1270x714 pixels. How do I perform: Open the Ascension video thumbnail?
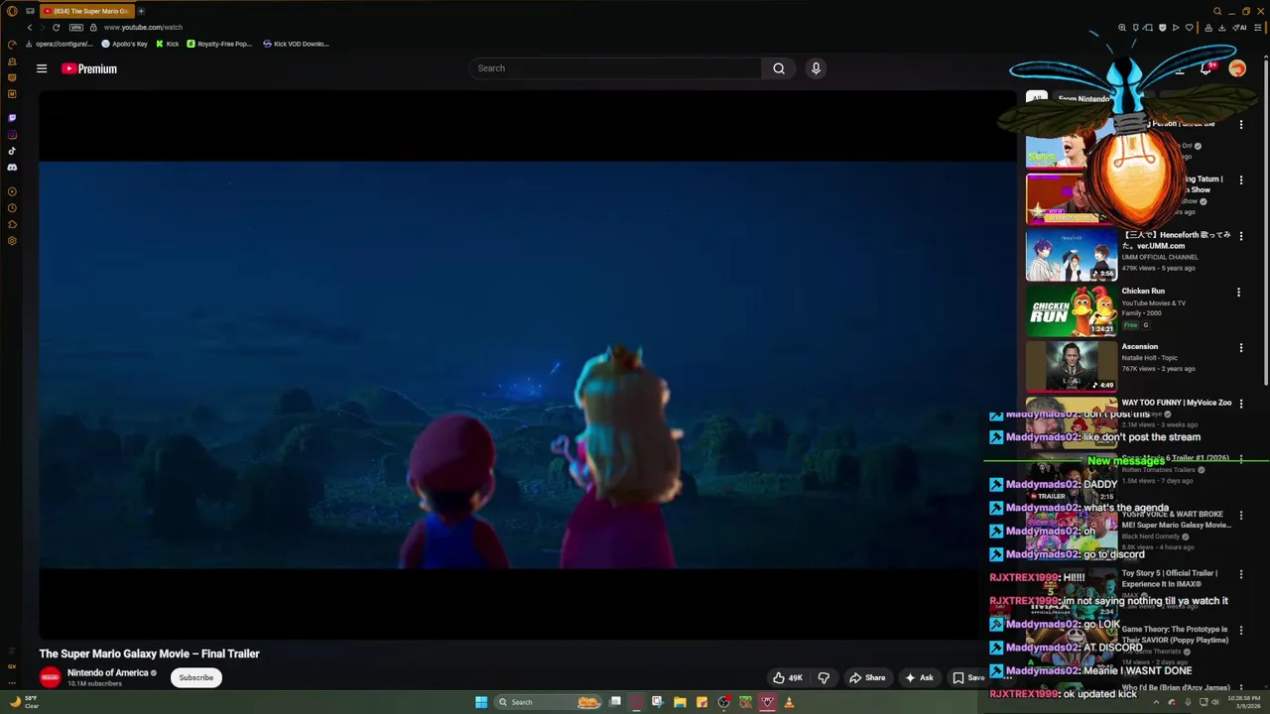pos(1071,366)
